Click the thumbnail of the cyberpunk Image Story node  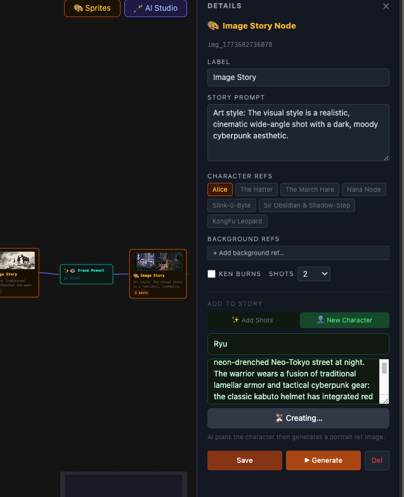point(158,262)
